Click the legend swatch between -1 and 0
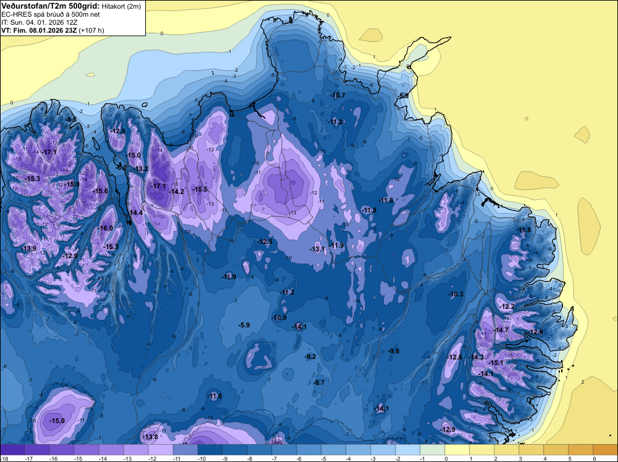The width and height of the screenshot is (618, 462). point(433,450)
